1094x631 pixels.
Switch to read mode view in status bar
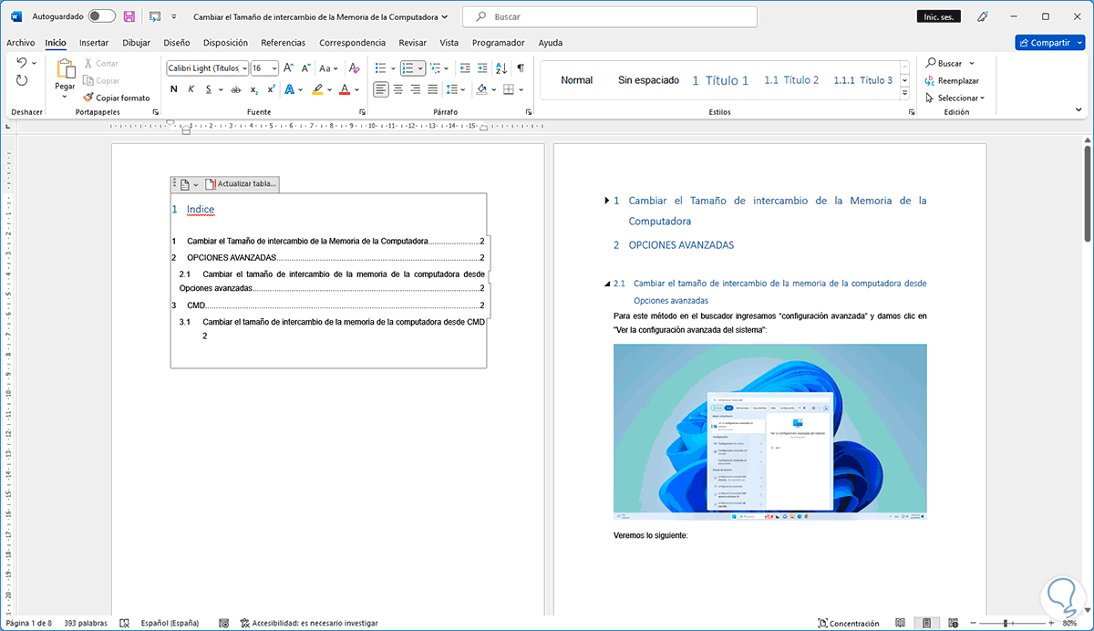click(x=900, y=623)
